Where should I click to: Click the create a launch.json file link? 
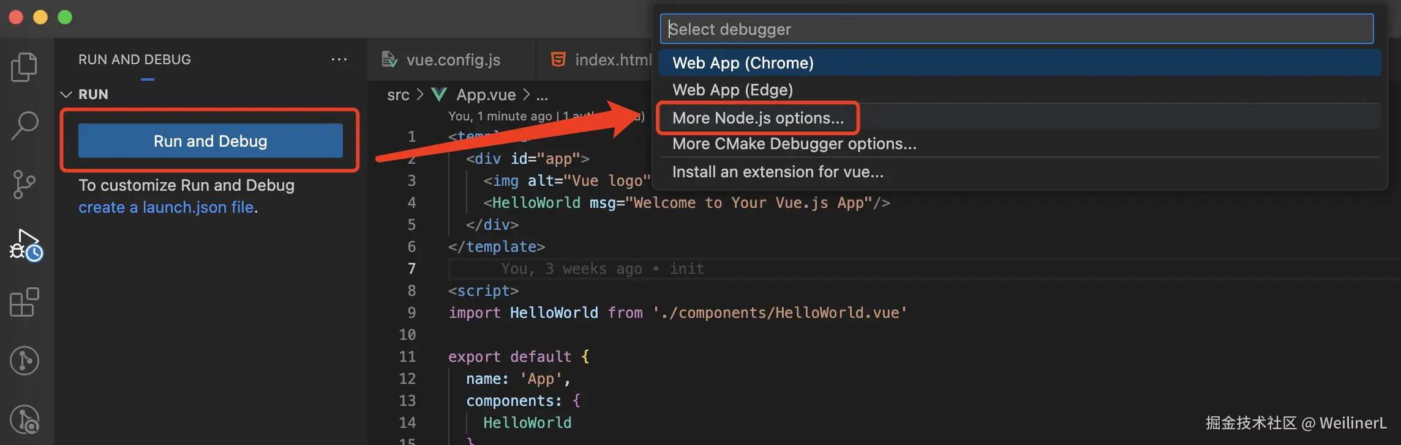point(166,207)
